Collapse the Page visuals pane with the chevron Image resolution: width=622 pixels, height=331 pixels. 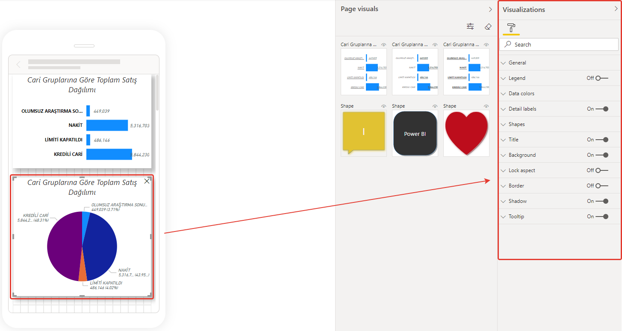pyautogui.click(x=490, y=9)
